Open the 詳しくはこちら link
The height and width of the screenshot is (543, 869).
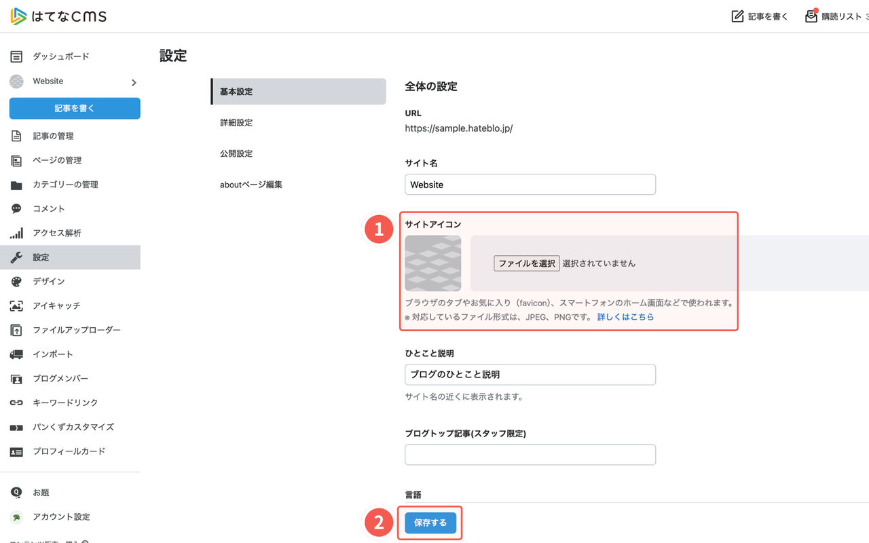[625, 316]
